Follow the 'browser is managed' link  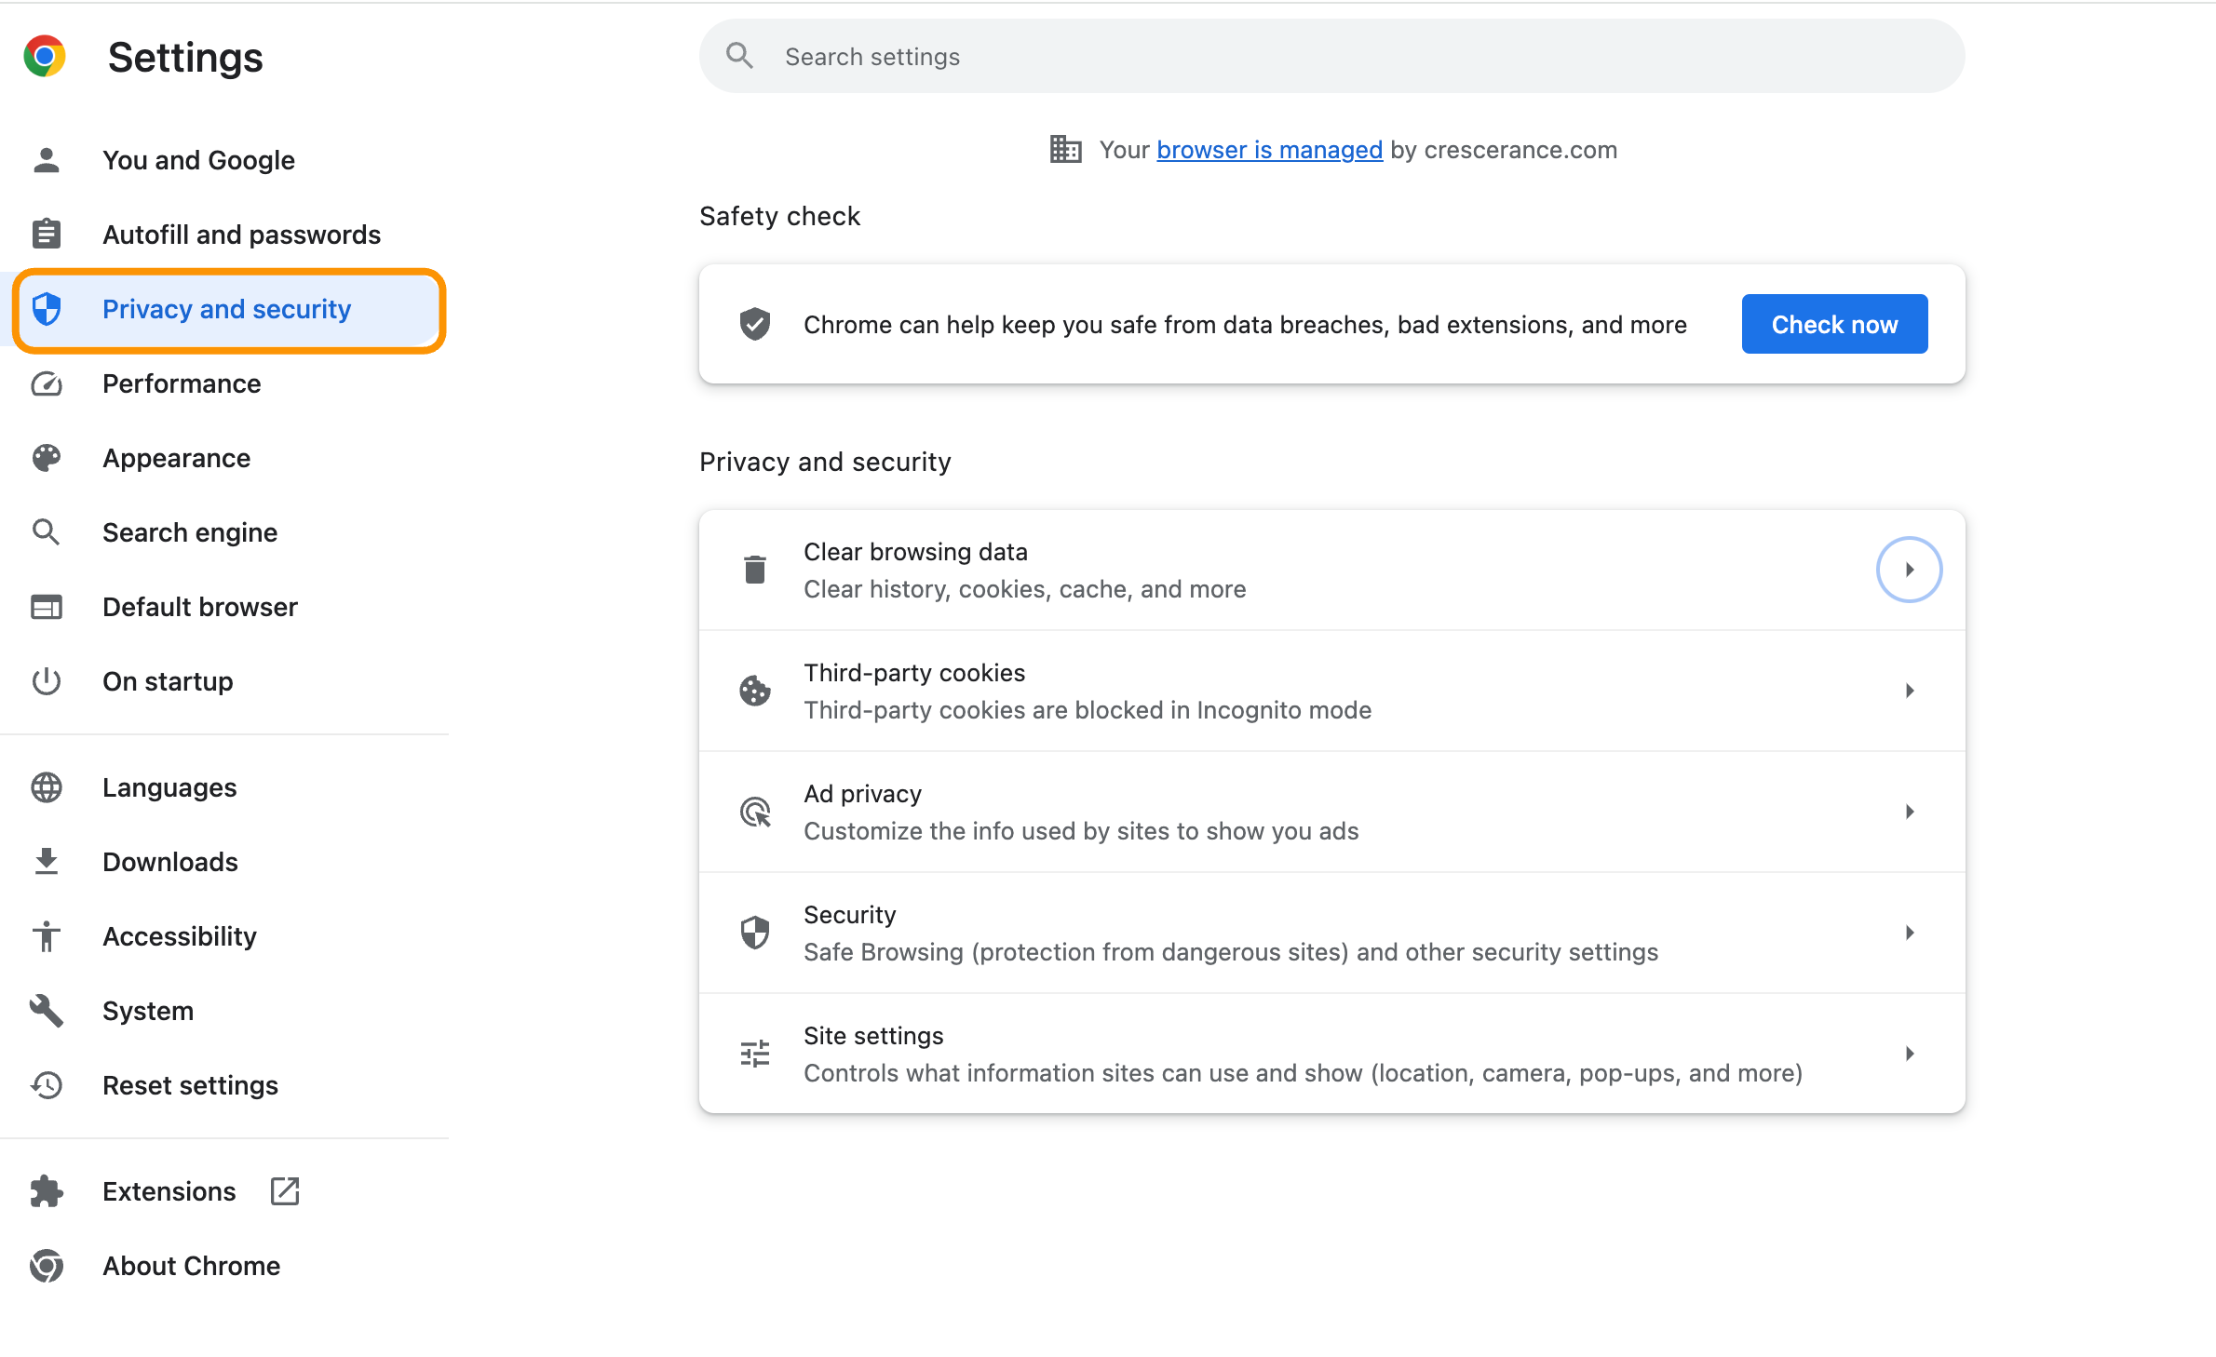coord(1269,150)
